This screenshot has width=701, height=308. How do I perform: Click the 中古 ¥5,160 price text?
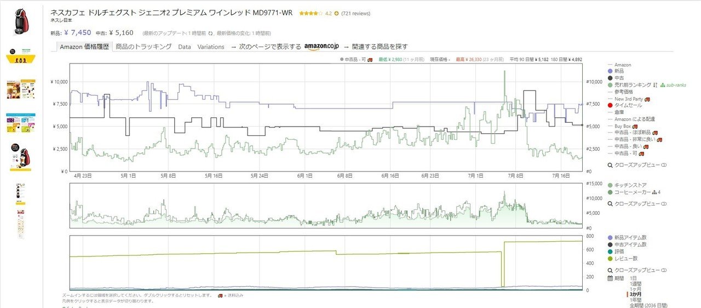tap(114, 32)
